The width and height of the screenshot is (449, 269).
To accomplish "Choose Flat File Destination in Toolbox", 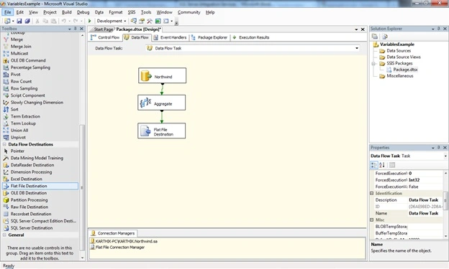I will tap(40, 186).
